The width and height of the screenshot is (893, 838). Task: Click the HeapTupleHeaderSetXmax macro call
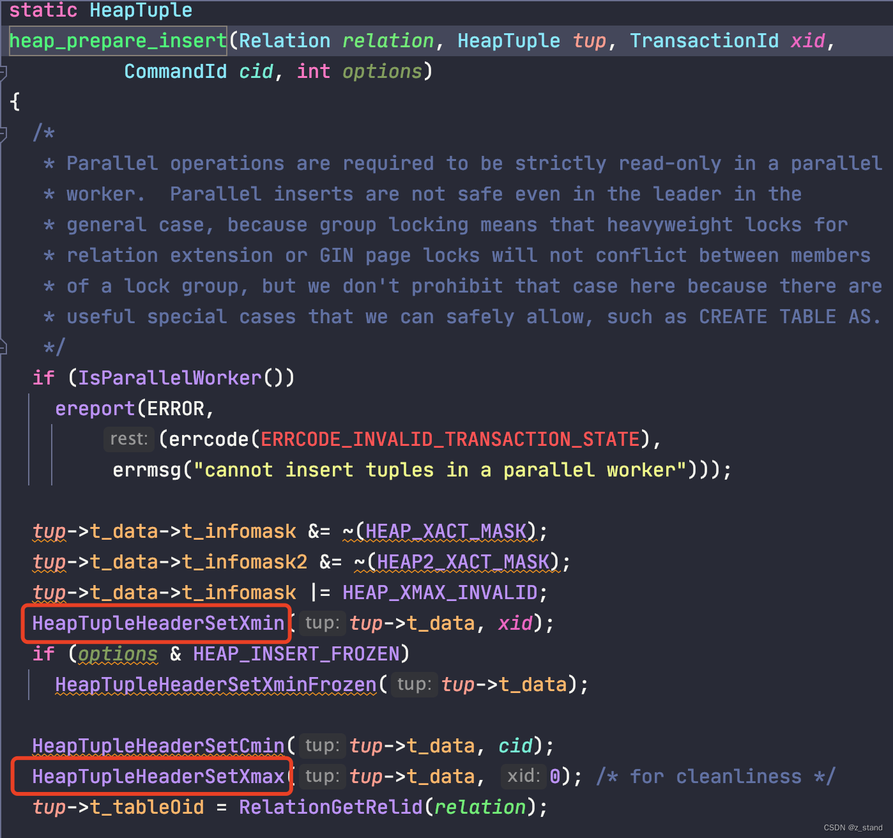point(158,776)
